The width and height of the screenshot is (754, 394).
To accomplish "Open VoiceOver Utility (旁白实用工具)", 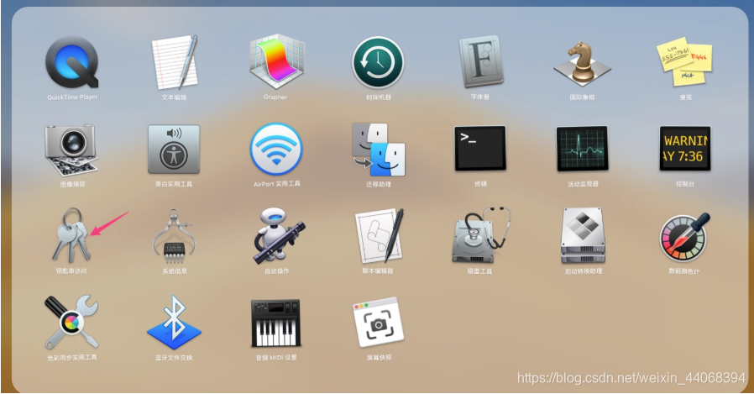I will coord(174,150).
